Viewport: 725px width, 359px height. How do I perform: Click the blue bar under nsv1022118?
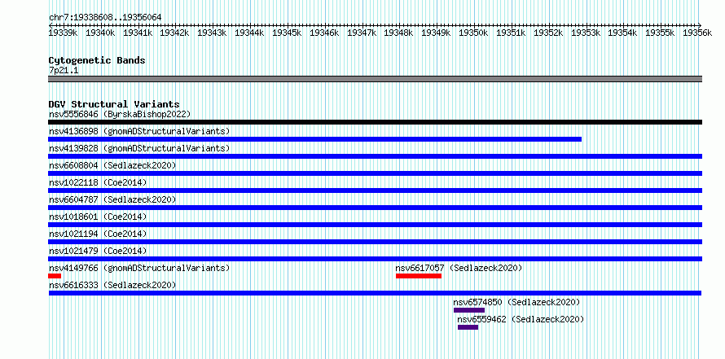point(375,190)
